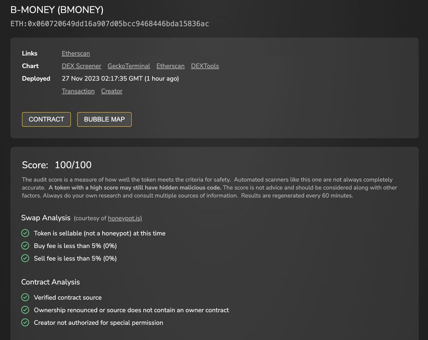
Task: Open GeckoTerminal chart link
Action: [x=129, y=66]
